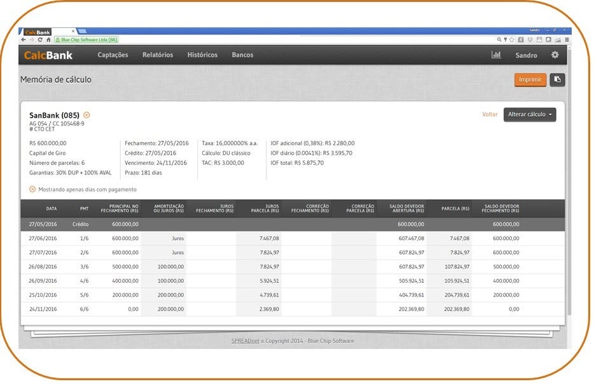Open settings via the gear icon
Screen dimensions: 594x384
click(555, 55)
